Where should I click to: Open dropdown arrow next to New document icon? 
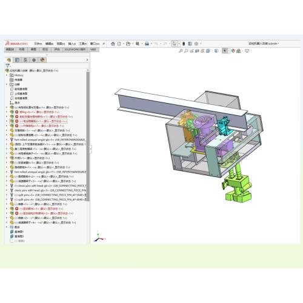(124, 44)
